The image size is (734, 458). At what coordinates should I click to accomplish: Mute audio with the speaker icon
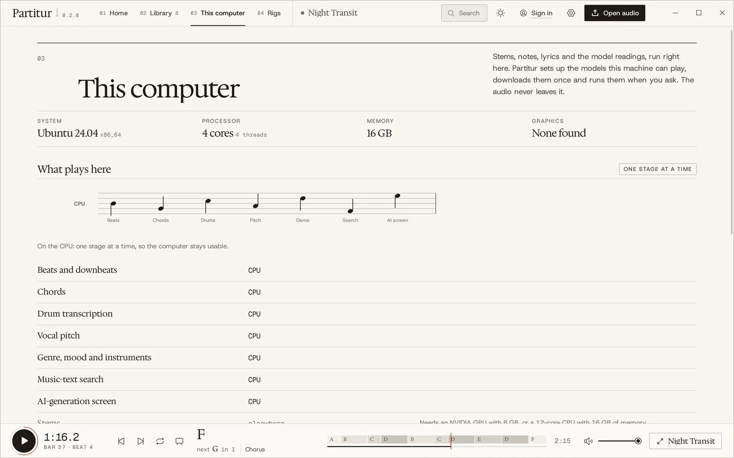588,441
